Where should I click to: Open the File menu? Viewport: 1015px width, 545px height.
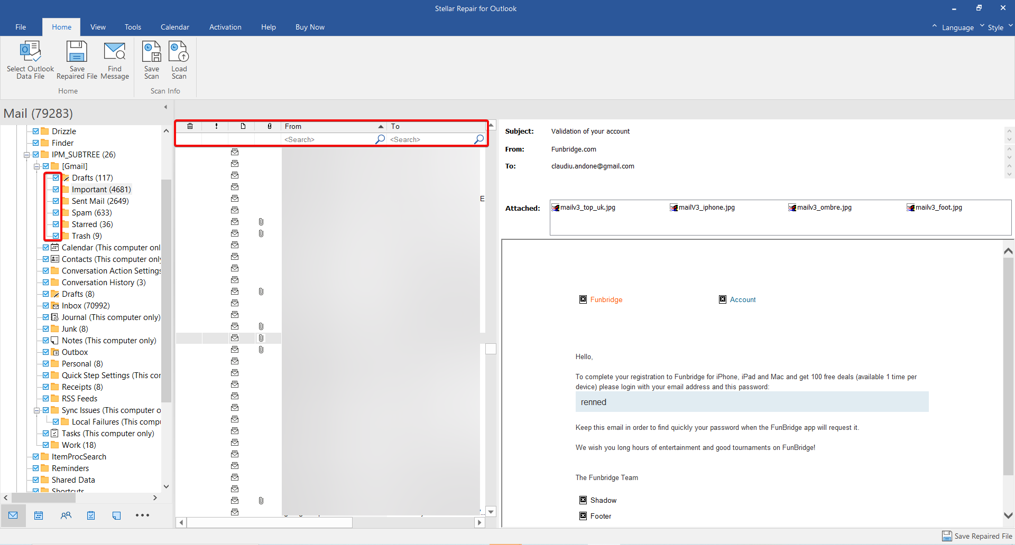click(x=21, y=27)
